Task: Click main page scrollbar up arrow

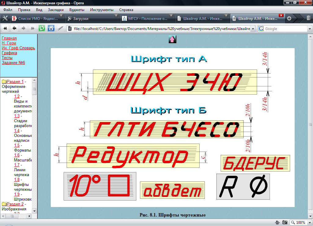Action: coord(311,37)
